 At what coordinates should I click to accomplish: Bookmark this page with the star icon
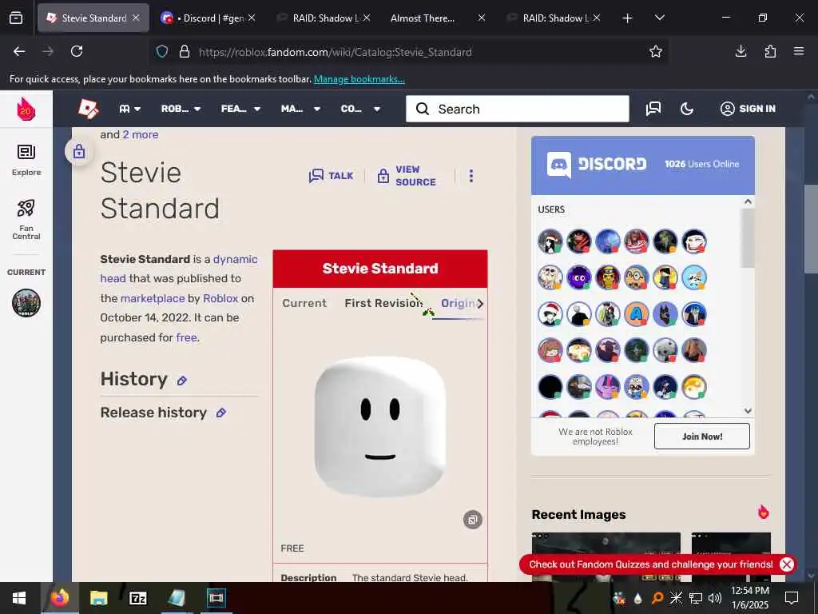click(x=655, y=51)
